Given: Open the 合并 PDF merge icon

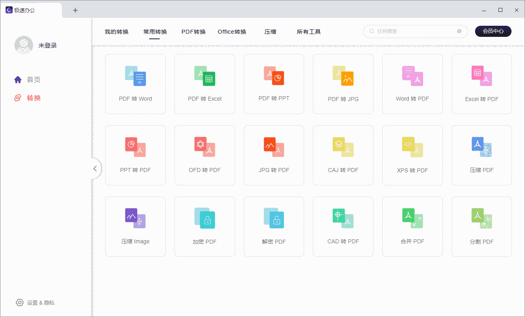Looking at the screenshot, I should click(x=412, y=218).
